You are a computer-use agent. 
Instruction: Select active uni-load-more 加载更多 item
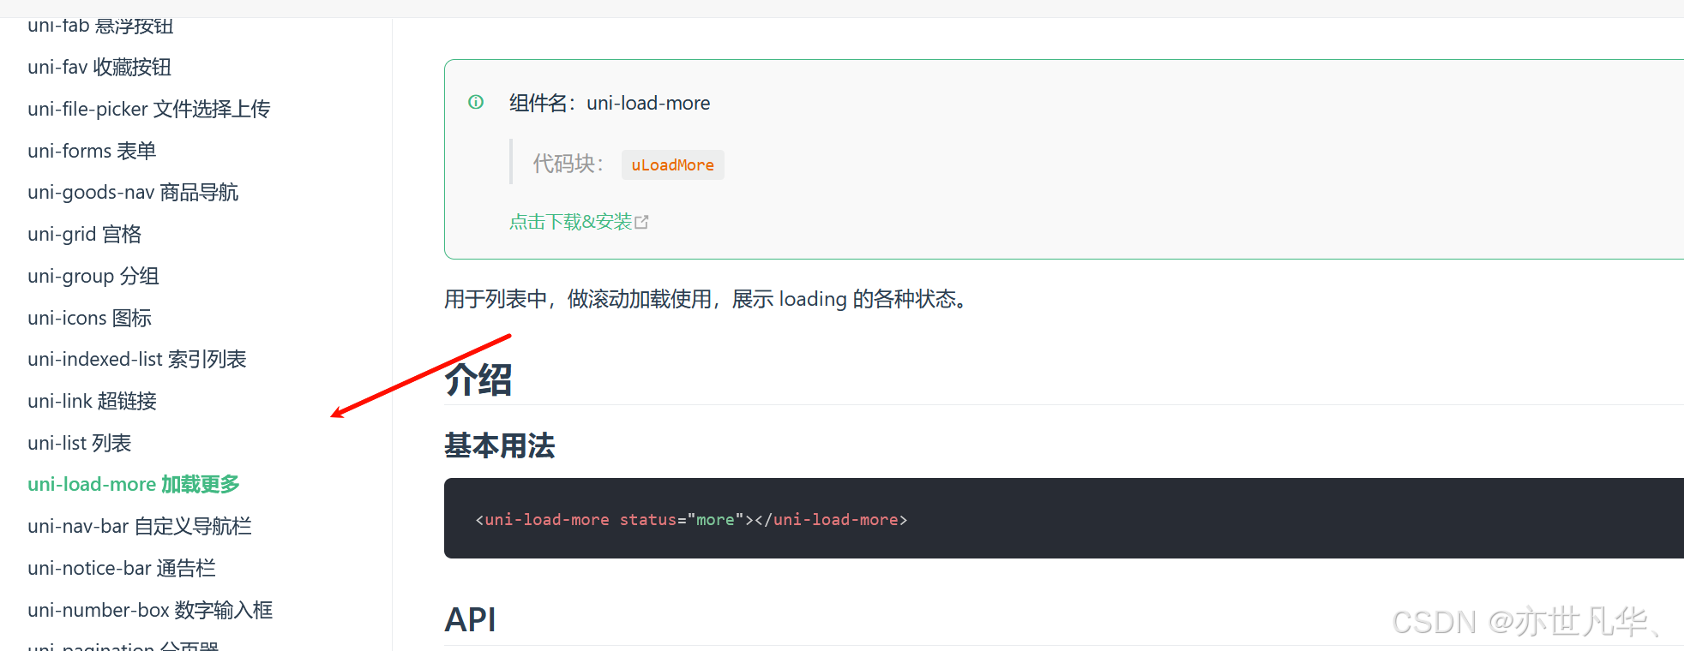tap(134, 484)
